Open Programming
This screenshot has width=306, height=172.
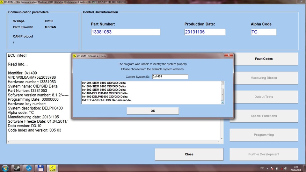pos(264,135)
